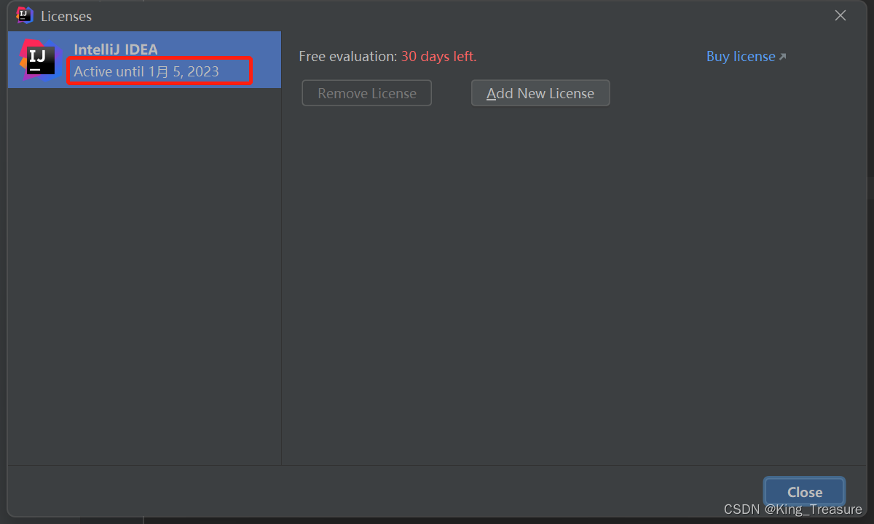Open the Buy license link
This screenshot has height=524, width=874.
tap(741, 56)
